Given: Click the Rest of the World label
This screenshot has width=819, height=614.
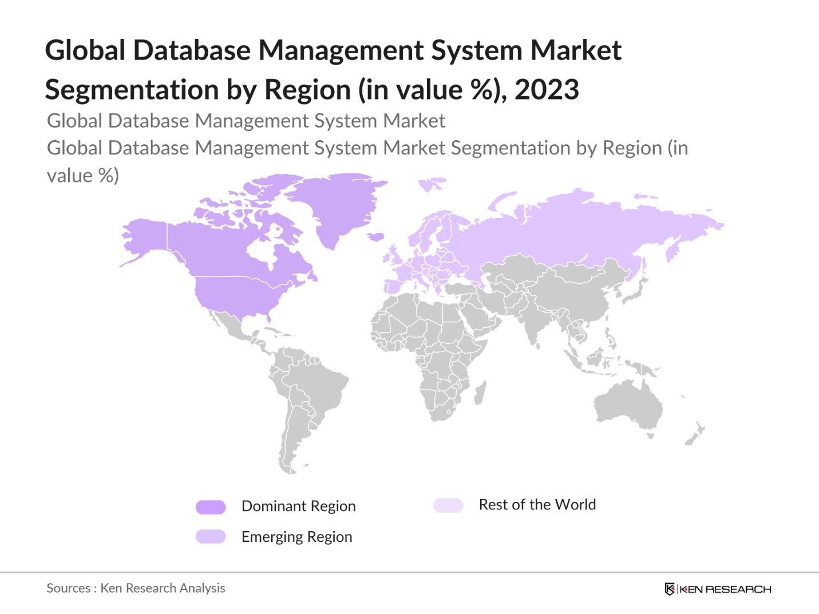Looking at the screenshot, I should [537, 505].
